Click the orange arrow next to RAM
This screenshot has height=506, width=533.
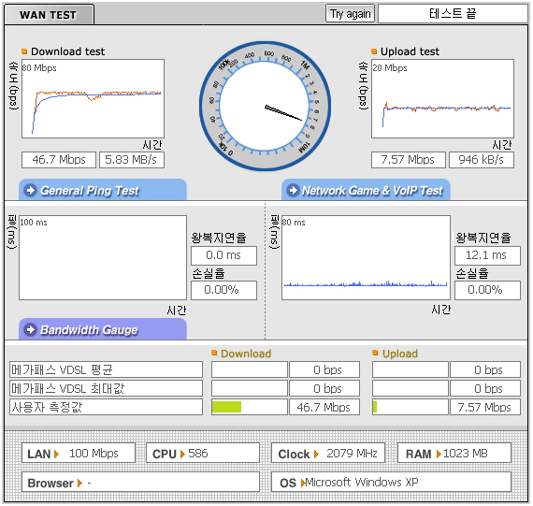tap(439, 454)
